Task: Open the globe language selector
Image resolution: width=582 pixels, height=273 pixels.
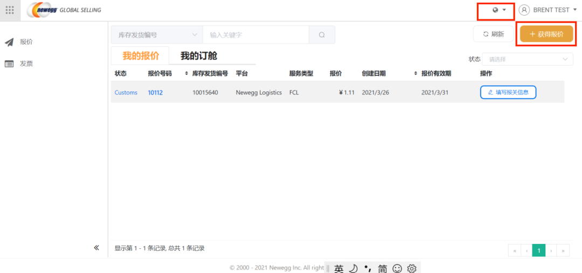Action: 499,10
